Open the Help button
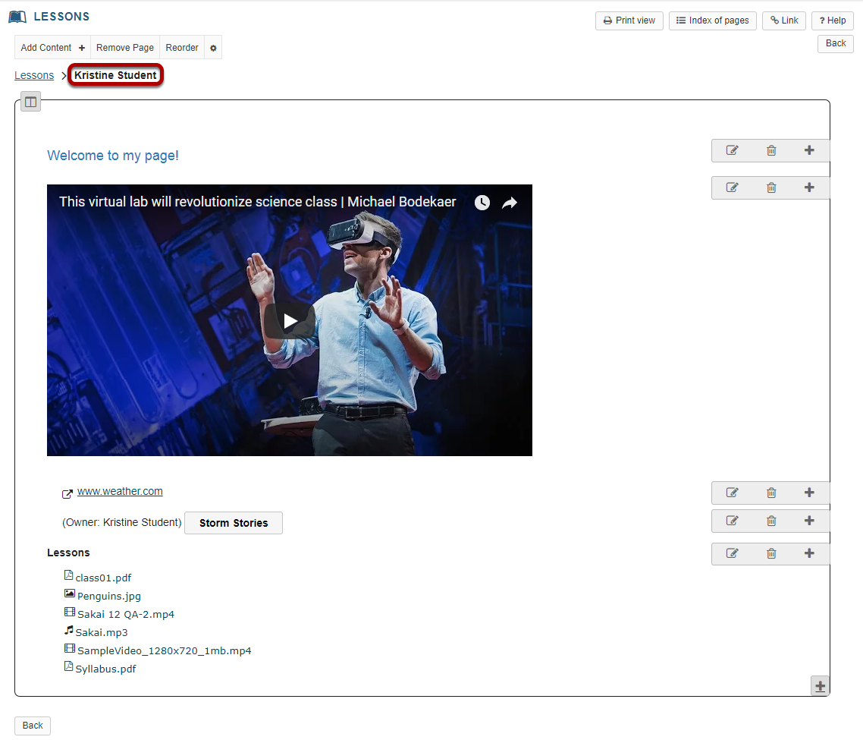This screenshot has height=740, width=863. [x=832, y=20]
